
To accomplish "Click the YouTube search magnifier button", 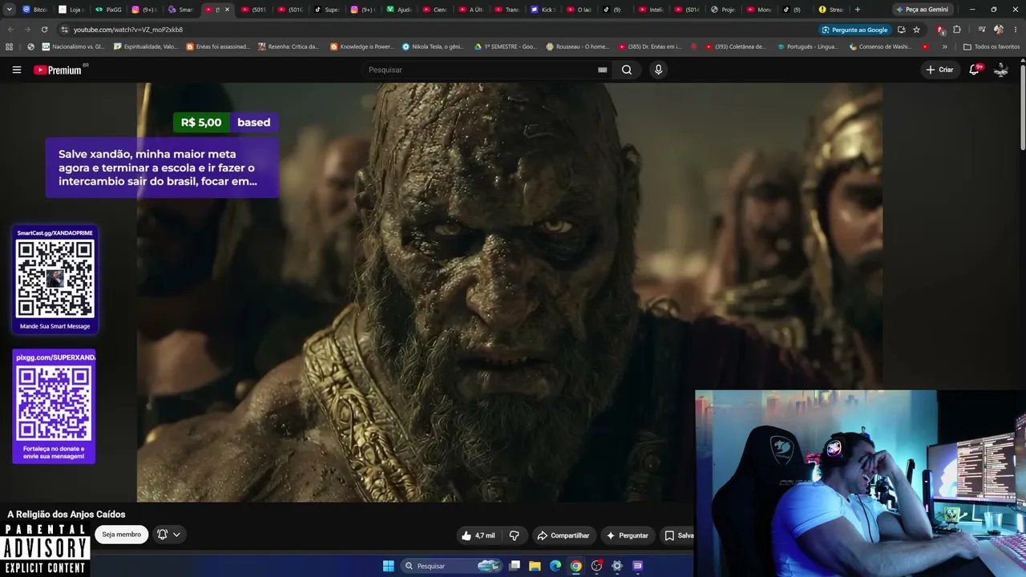I will pyautogui.click(x=627, y=70).
